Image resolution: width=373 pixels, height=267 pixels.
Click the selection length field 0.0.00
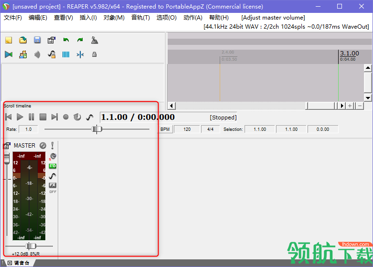click(x=323, y=129)
